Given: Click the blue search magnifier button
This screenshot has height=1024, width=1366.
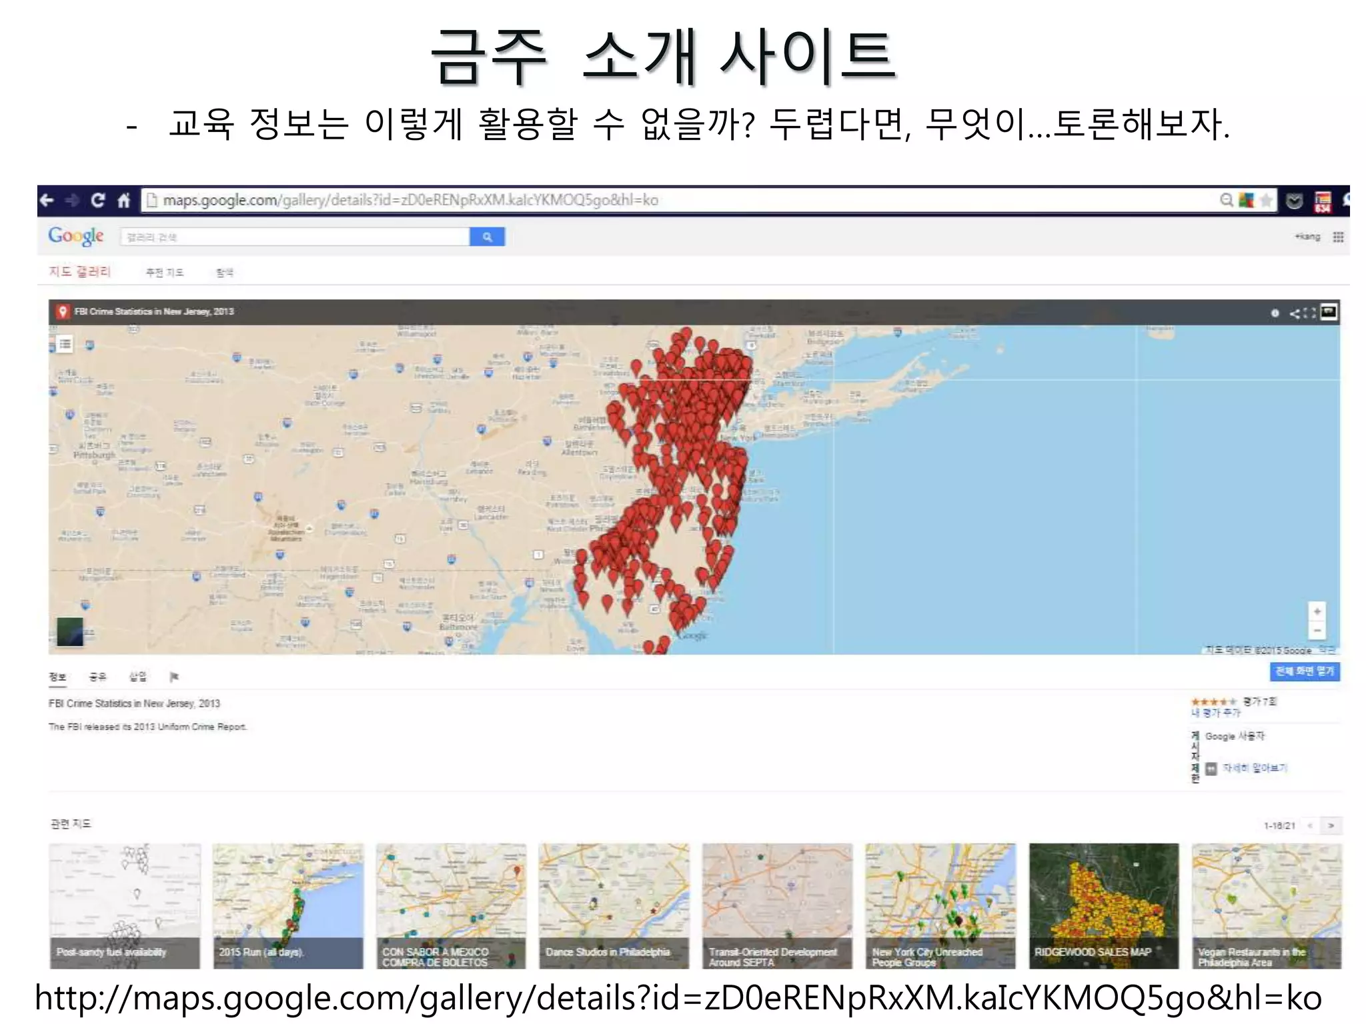Looking at the screenshot, I should click(488, 237).
